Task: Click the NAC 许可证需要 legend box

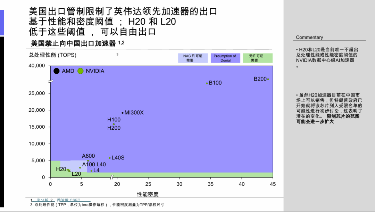Action: click(193, 58)
